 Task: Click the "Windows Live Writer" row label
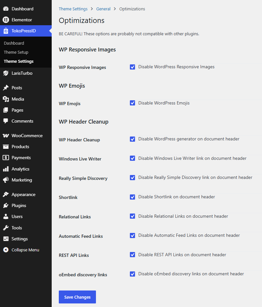(x=80, y=159)
